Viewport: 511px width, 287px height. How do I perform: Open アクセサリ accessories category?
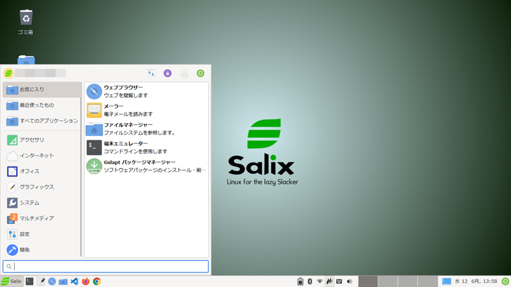[x=42, y=140]
